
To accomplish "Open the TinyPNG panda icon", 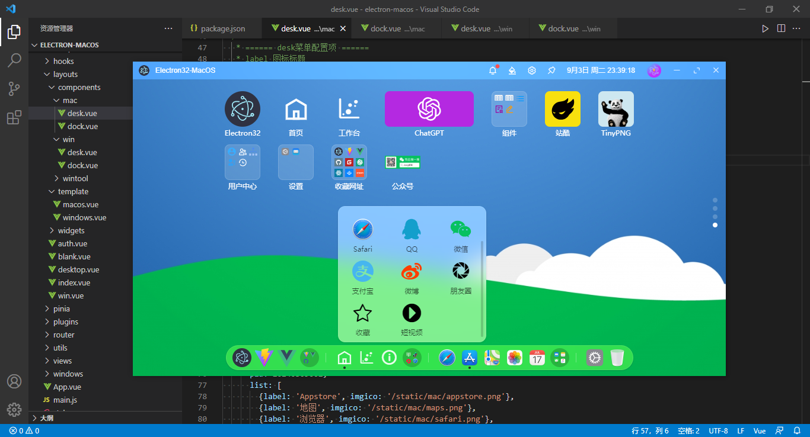I will [616, 109].
